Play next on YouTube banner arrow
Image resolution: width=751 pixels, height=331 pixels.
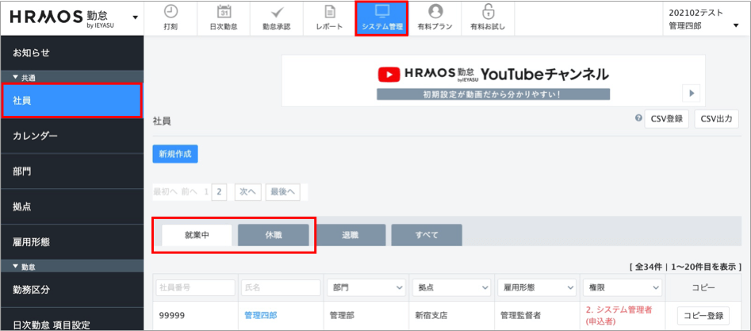click(692, 93)
